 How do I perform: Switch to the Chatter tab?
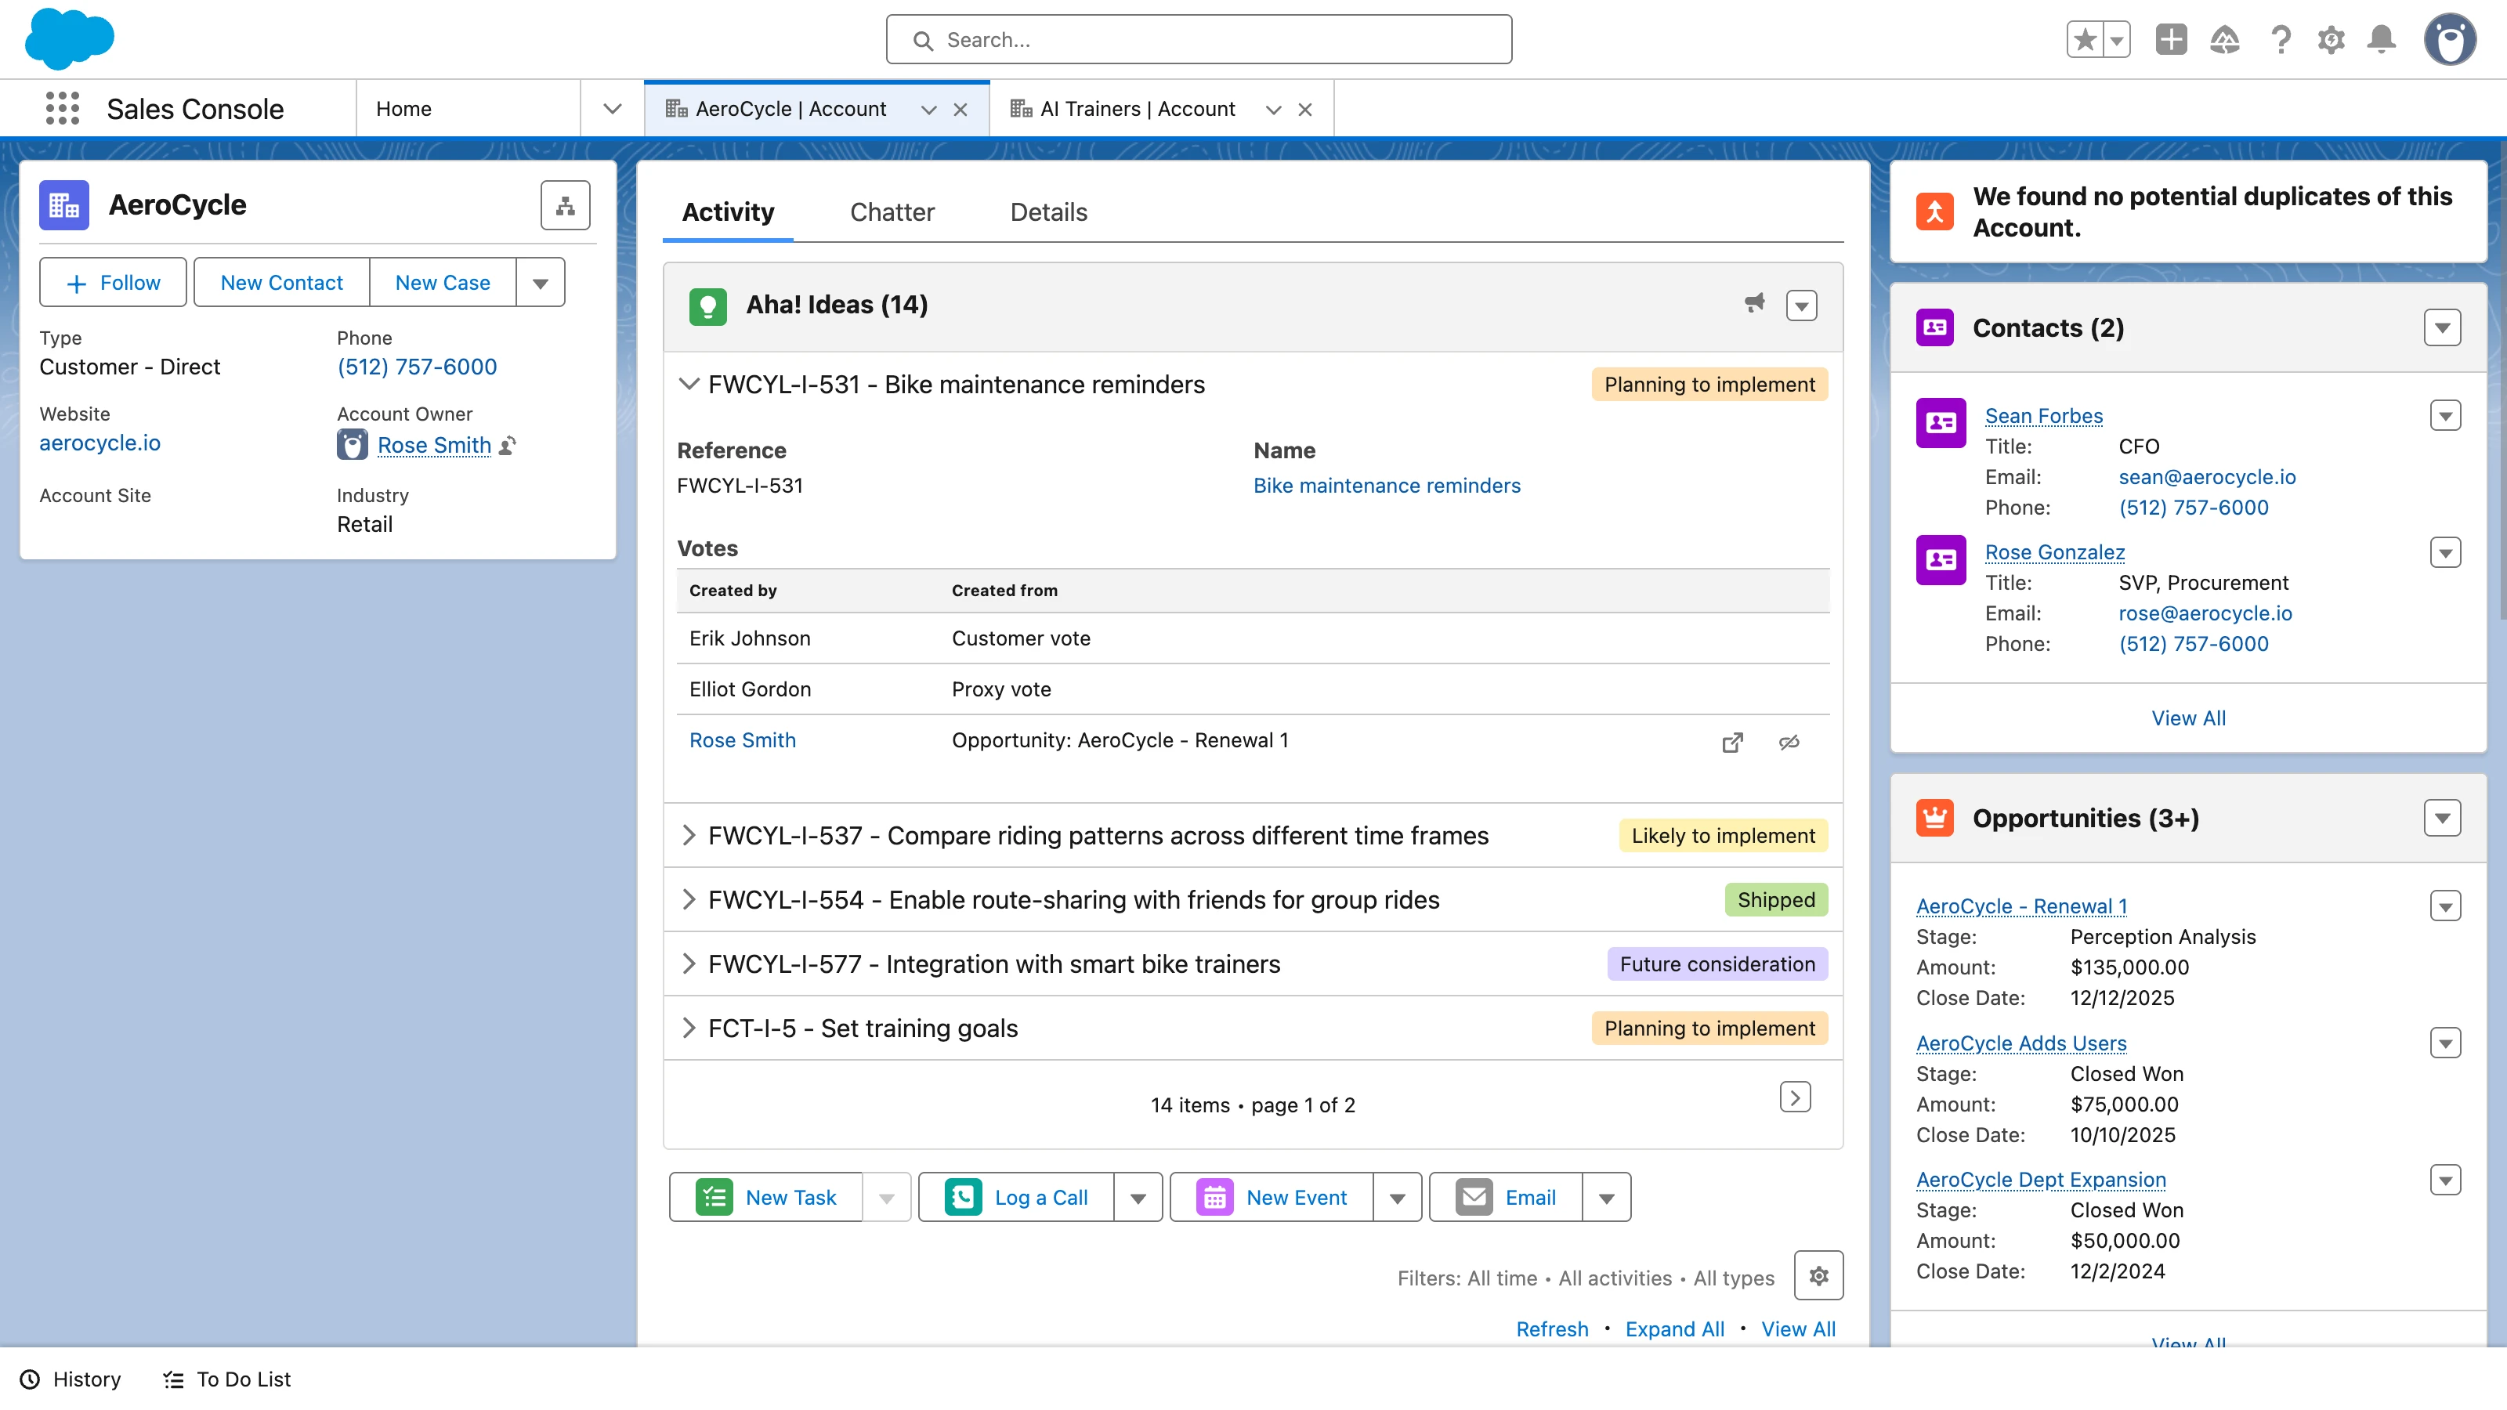click(x=892, y=211)
